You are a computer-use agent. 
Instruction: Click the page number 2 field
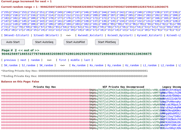pyautogui.click(x=16, y=50)
